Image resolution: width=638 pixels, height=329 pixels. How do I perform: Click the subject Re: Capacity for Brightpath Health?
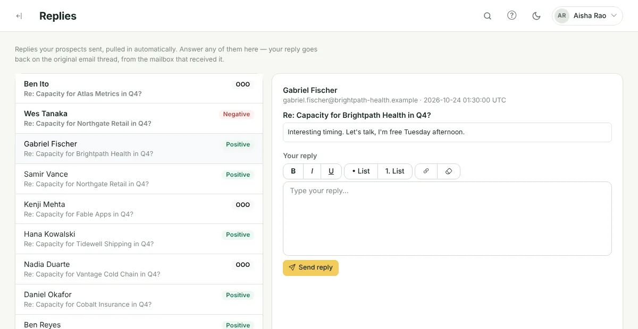357,115
